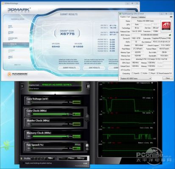The height and width of the screenshot is (169, 175).
Task: Toggle the fan speed Auto button
Action: (78, 144)
